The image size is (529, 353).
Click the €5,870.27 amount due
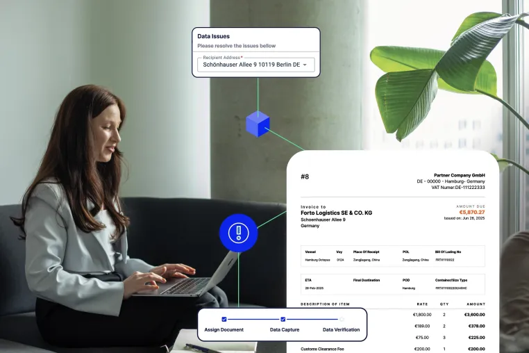click(472, 212)
